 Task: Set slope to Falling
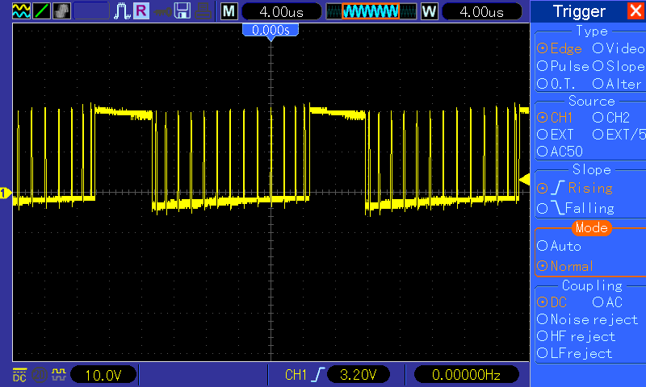coord(576,208)
